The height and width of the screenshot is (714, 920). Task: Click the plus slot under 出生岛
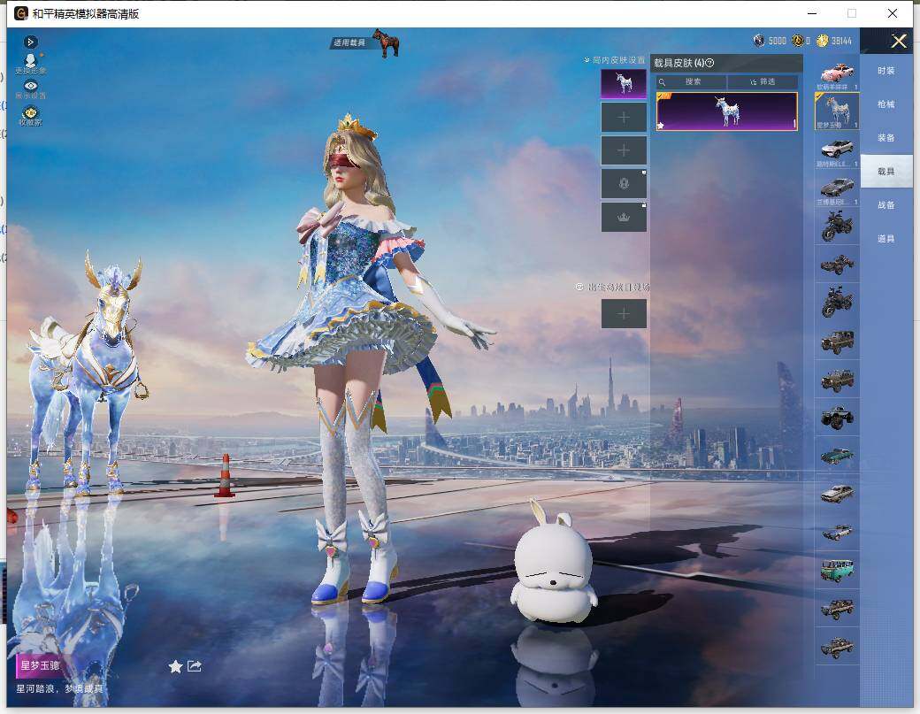coord(624,314)
